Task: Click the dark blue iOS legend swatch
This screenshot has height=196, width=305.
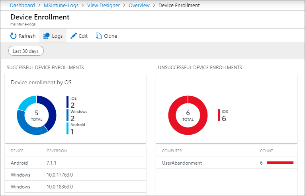Action: [68, 102]
